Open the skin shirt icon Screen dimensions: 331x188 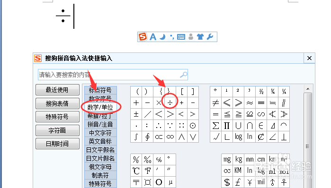(200, 37)
